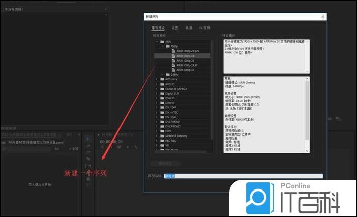Click the preset tree horizontal scrollbar
Image resolution: width=357 pixels, height=217 pixels.
[181, 152]
